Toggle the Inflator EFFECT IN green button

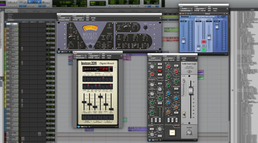pos(204,49)
